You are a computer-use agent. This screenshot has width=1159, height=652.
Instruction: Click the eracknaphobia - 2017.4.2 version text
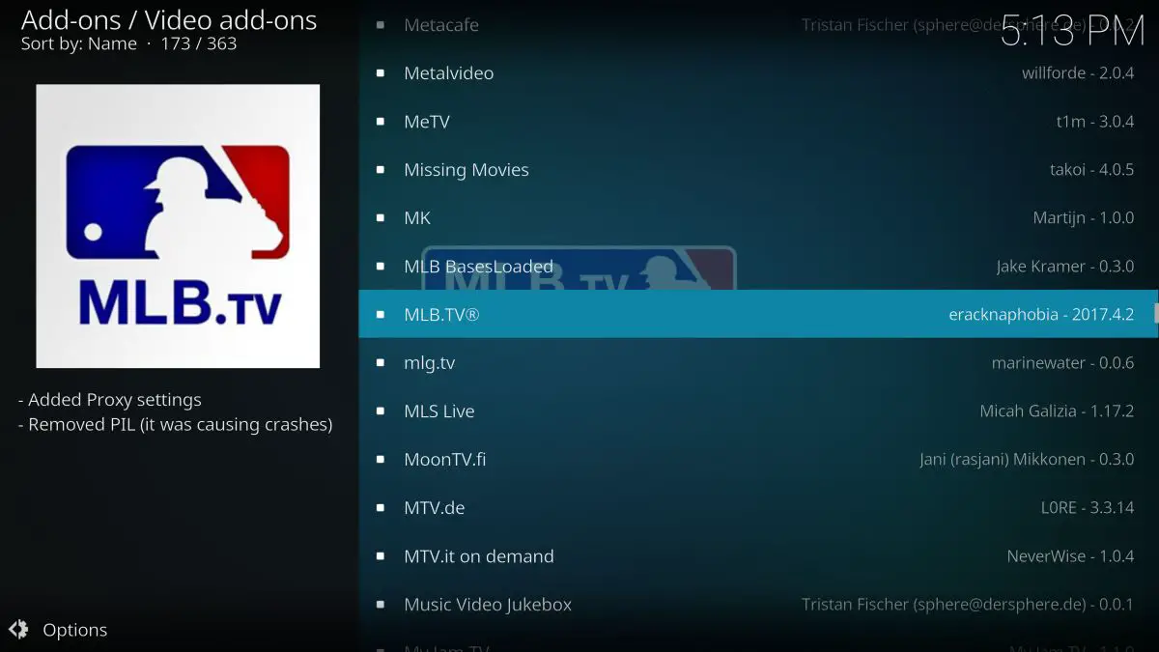coord(1041,315)
